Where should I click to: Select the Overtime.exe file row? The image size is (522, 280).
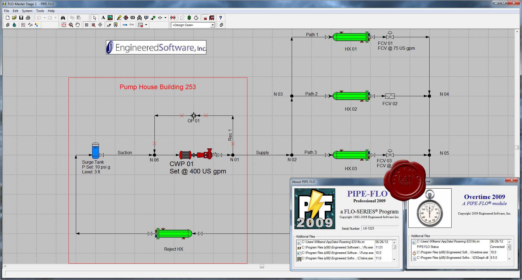pyautogui.click(x=459, y=252)
